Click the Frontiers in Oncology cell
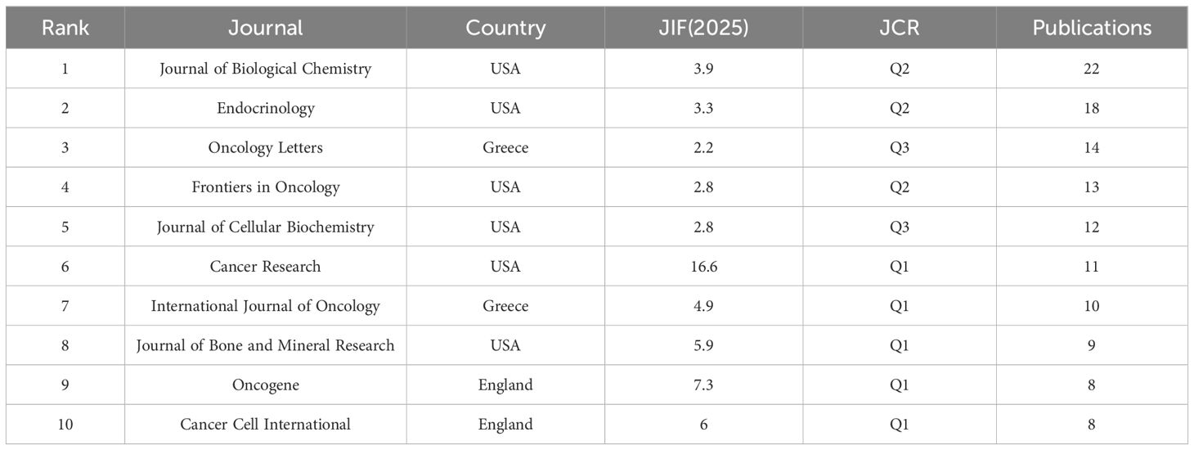This screenshot has width=1194, height=450. pos(265,187)
